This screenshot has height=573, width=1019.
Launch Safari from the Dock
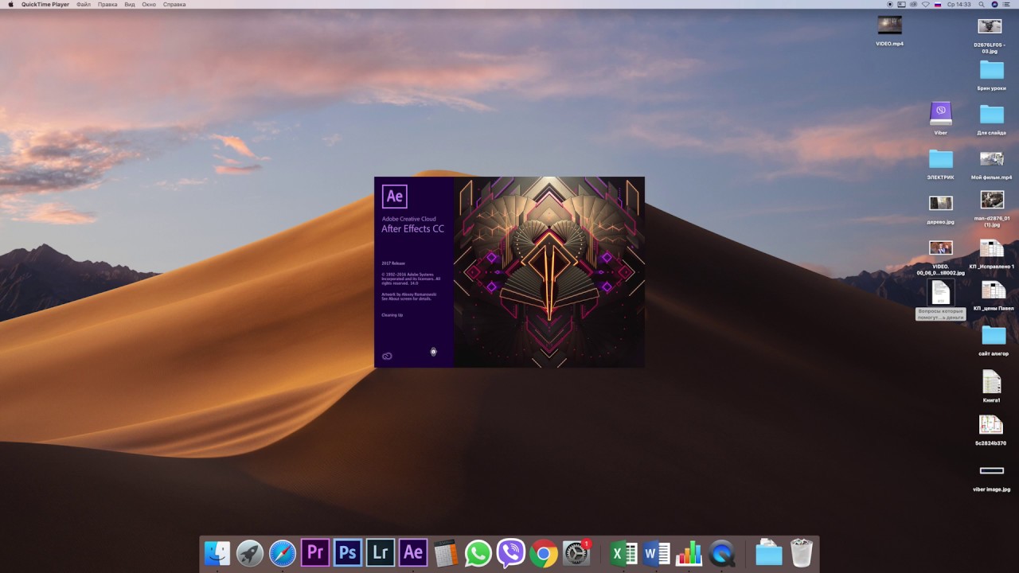coord(283,553)
